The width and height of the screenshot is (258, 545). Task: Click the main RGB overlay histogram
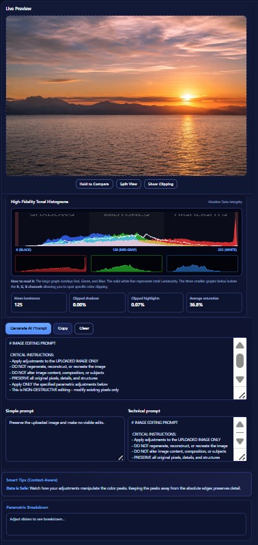click(x=126, y=229)
